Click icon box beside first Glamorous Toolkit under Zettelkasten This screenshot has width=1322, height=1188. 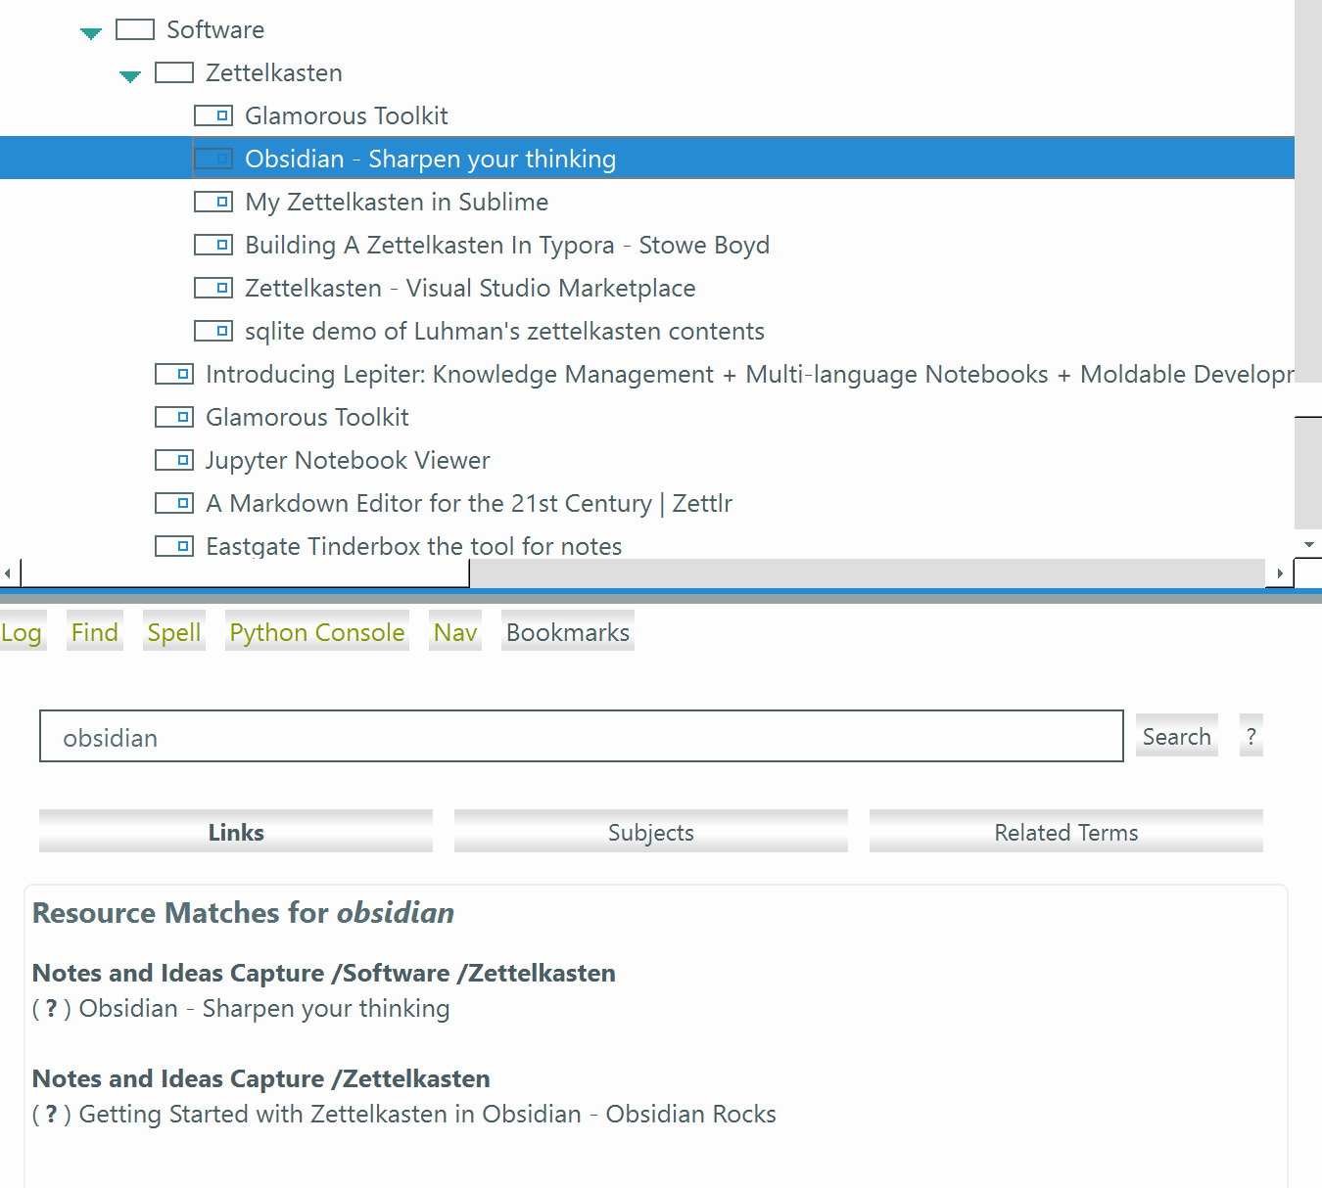pyautogui.click(x=213, y=115)
